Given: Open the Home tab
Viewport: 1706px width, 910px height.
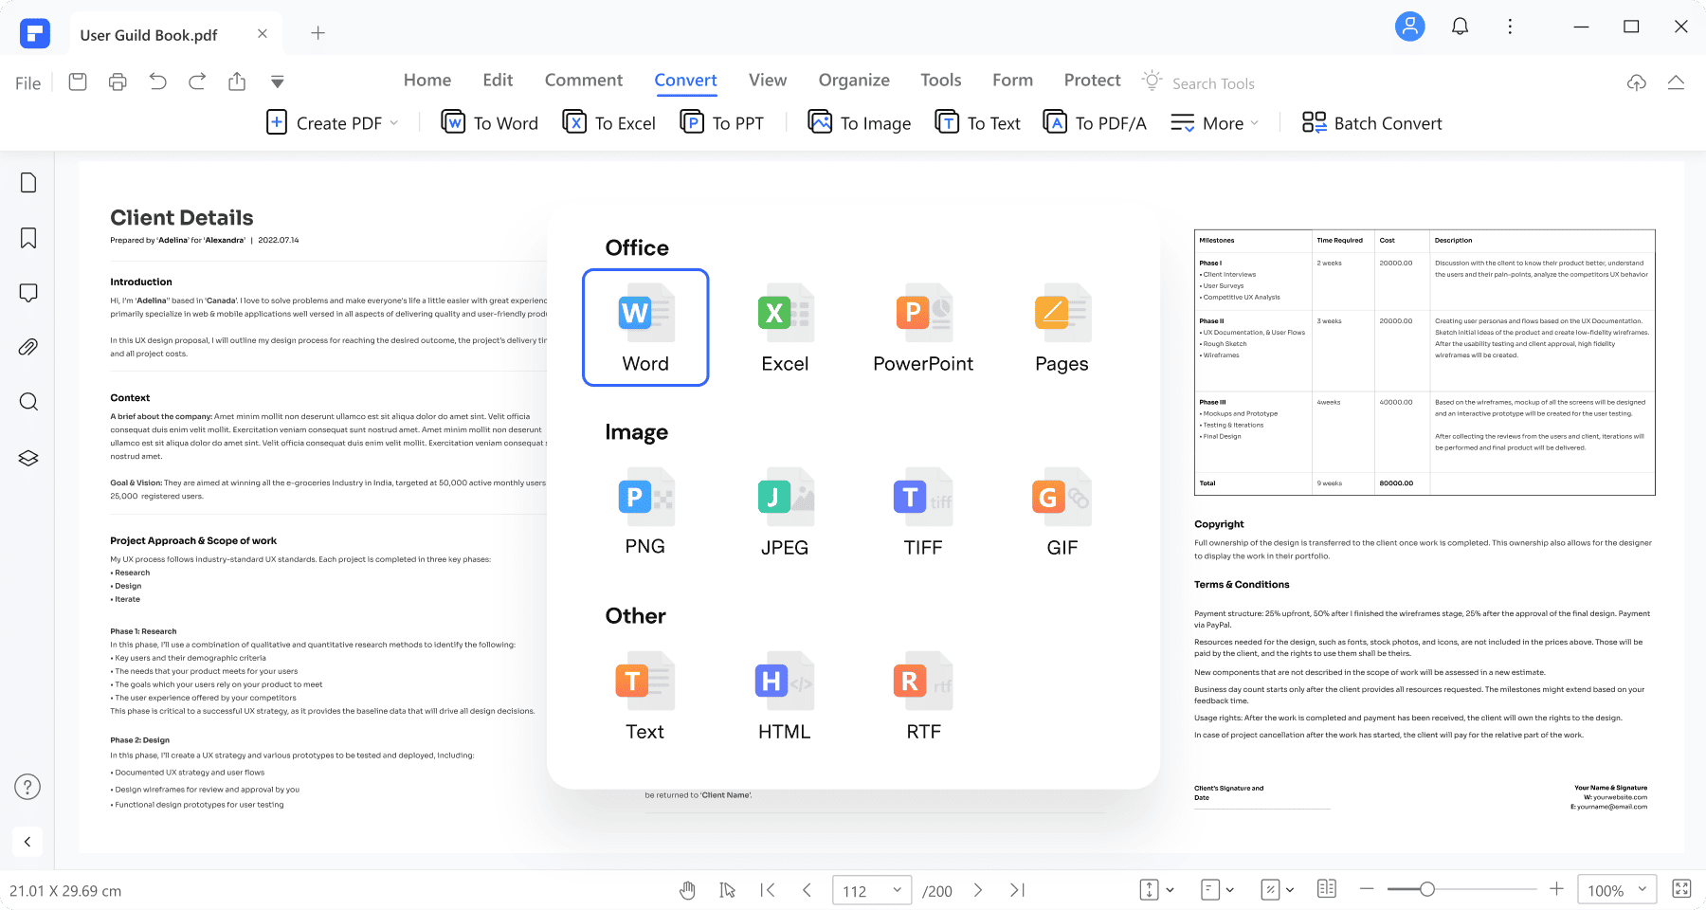Looking at the screenshot, I should click(427, 81).
